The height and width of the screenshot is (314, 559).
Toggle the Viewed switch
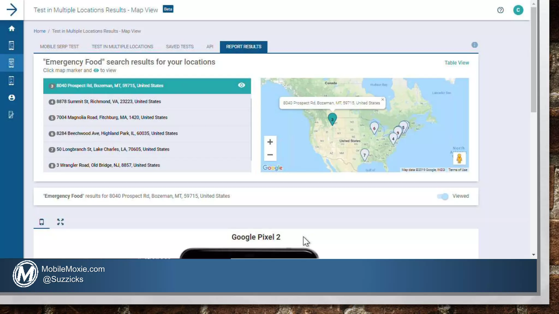(x=442, y=196)
